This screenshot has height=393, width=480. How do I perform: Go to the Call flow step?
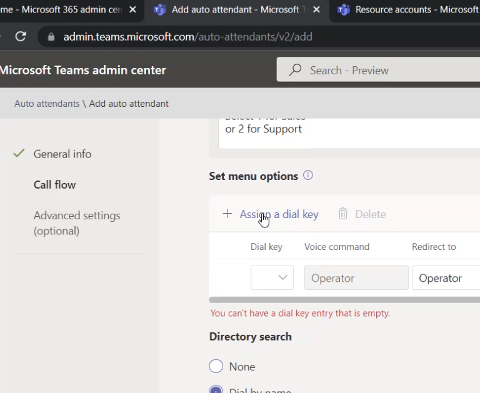coord(54,185)
